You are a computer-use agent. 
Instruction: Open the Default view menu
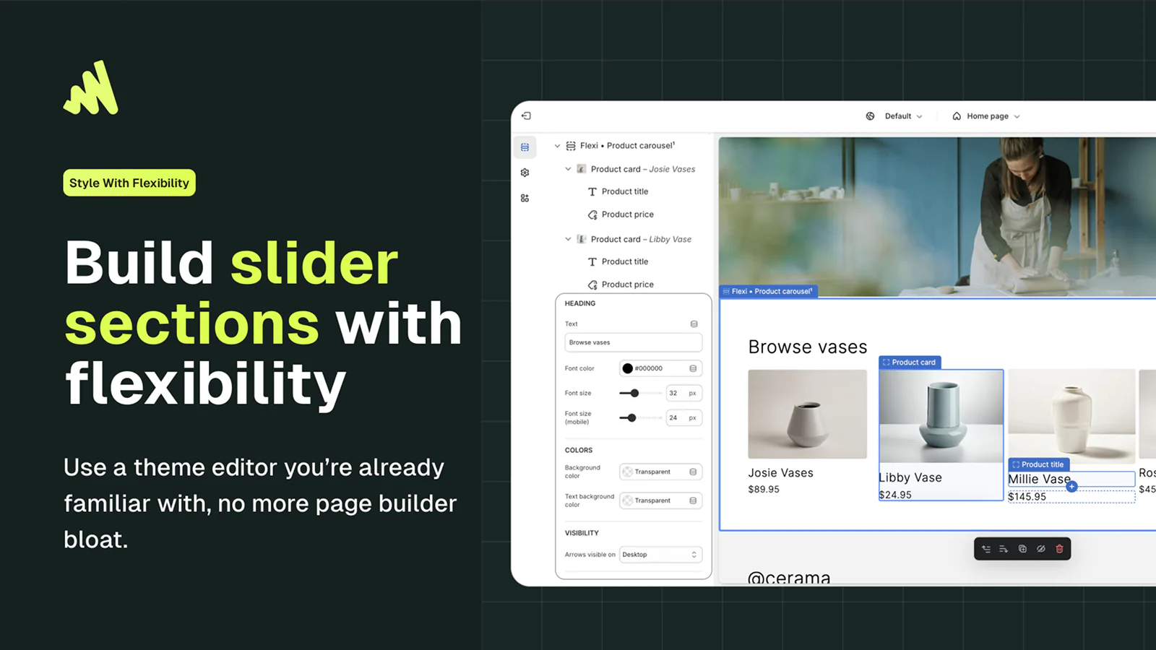pos(898,116)
